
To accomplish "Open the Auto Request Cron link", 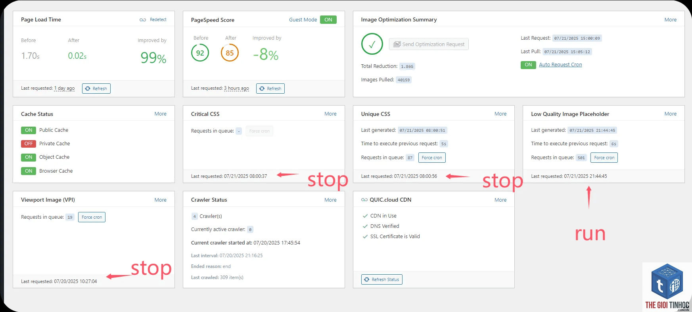I will point(560,65).
